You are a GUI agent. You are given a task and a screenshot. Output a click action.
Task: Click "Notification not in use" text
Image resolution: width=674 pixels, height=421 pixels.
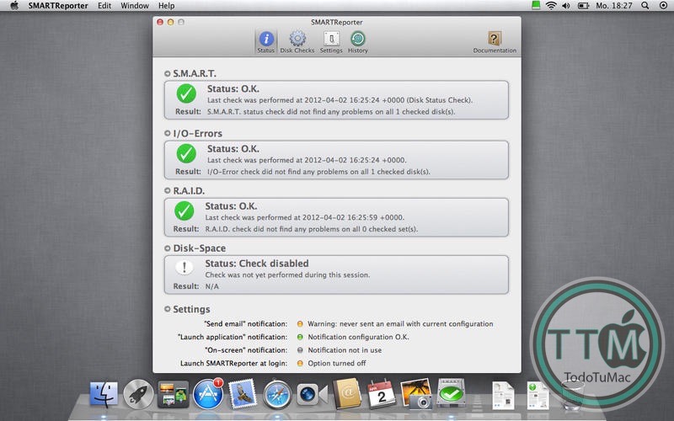click(x=345, y=350)
